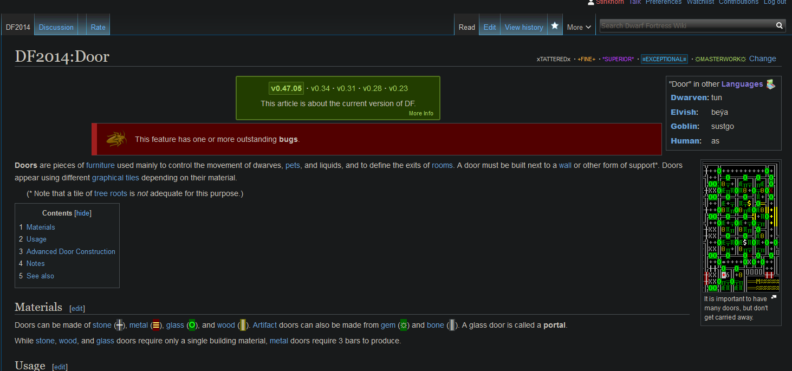Click the More Info link
792x371 pixels.
click(421, 113)
